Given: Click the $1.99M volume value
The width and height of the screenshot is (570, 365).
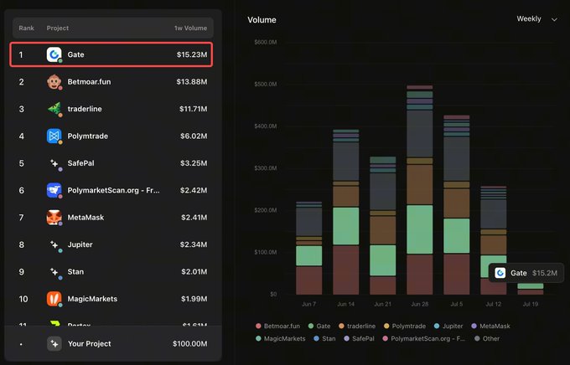Looking at the screenshot, I should click(194, 299).
